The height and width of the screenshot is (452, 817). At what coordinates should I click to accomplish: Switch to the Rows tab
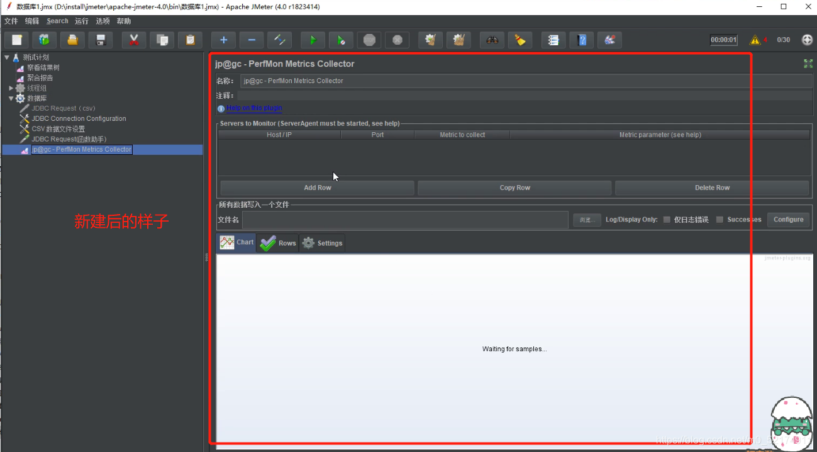coord(277,243)
